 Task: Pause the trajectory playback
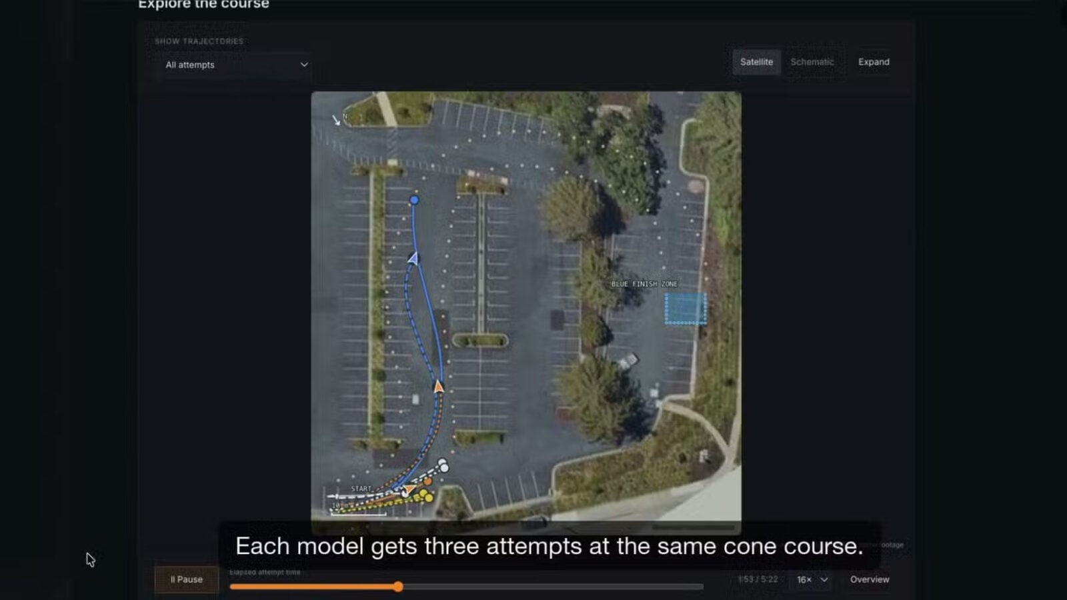click(x=187, y=579)
